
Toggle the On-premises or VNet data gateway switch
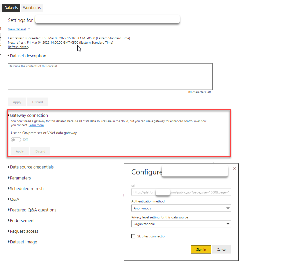(x=16, y=139)
